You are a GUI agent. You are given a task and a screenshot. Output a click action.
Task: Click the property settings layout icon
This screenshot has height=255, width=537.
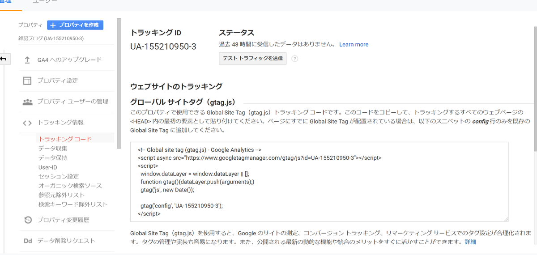pyautogui.click(x=27, y=81)
